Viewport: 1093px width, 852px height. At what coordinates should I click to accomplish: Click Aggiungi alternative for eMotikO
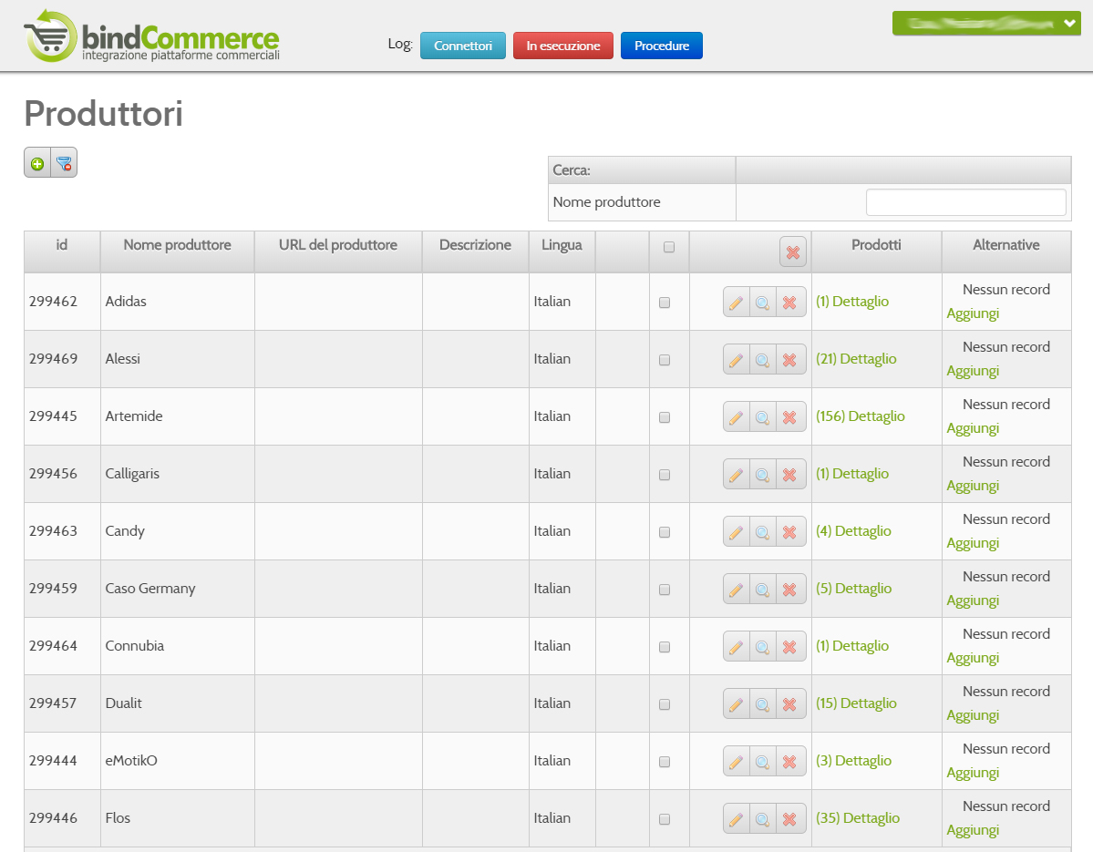pyautogui.click(x=973, y=773)
